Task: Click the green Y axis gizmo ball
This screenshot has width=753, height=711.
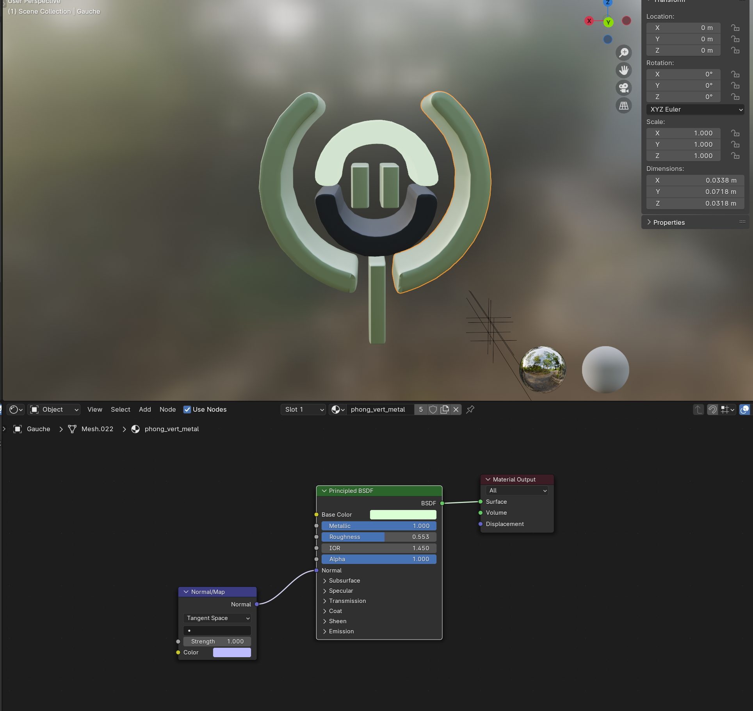Action: click(608, 22)
